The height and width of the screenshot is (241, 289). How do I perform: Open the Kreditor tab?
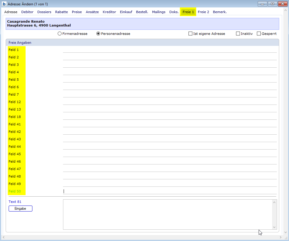tap(109, 12)
